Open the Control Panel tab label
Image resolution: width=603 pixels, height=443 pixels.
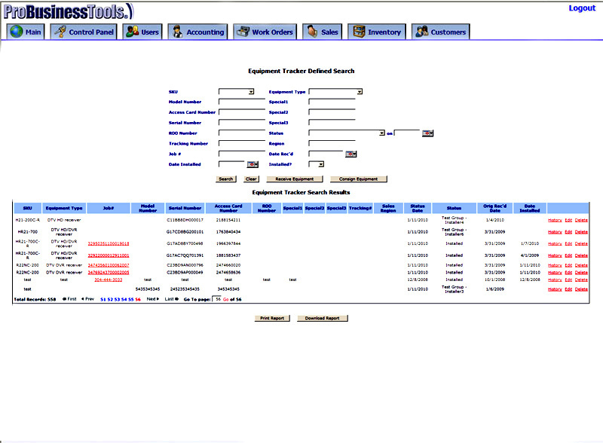click(x=91, y=32)
